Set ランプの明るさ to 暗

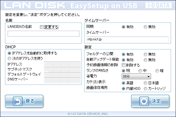click(158, 70)
